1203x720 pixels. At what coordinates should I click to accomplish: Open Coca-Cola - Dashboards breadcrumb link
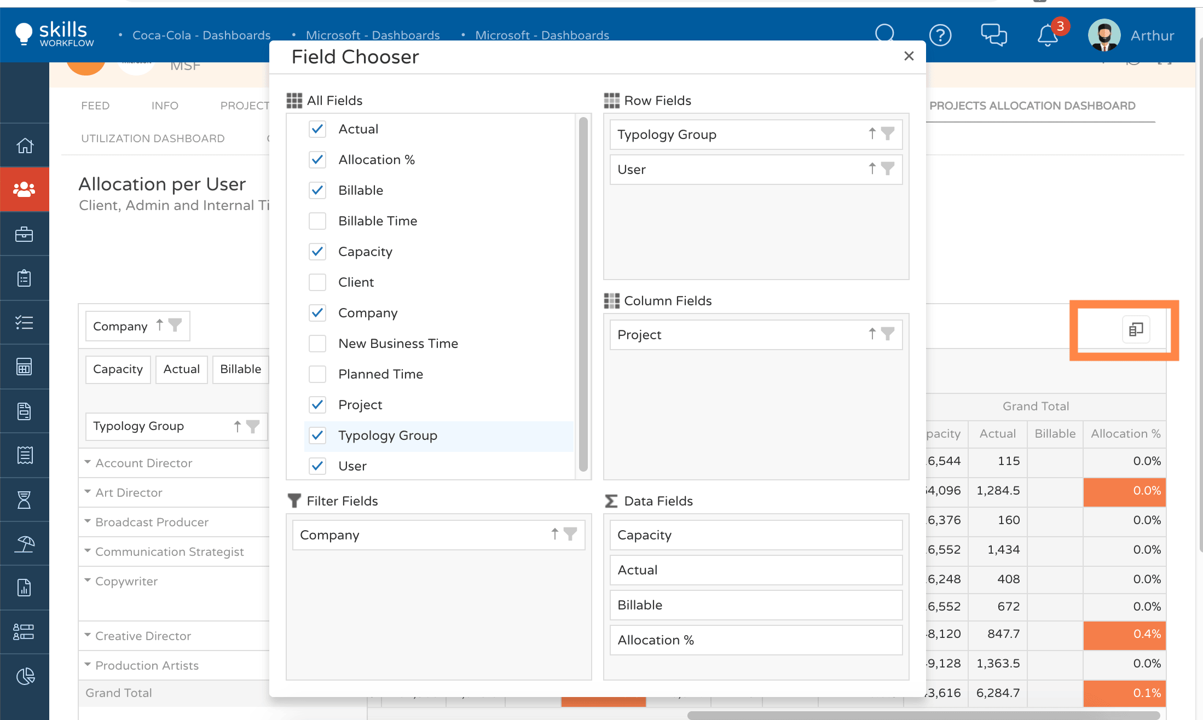pyautogui.click(x=201, y=36)
